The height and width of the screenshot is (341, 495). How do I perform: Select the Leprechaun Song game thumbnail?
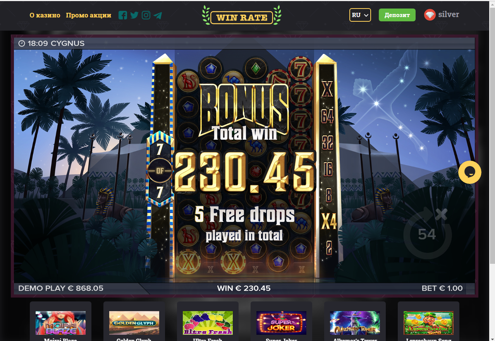(428, 323)
